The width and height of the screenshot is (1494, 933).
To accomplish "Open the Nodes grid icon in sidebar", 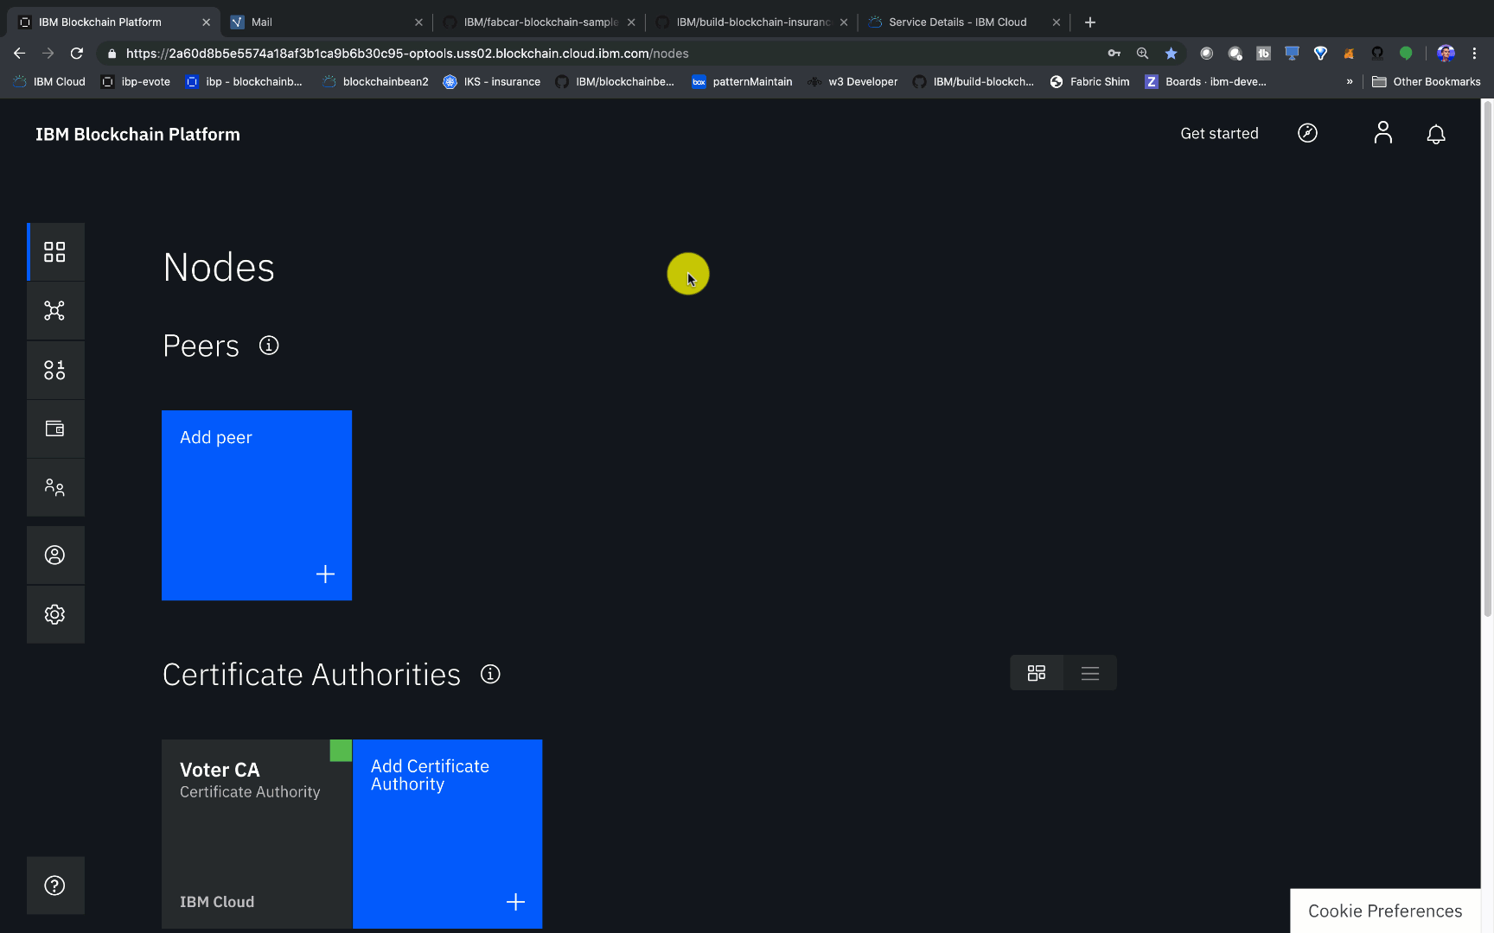I will pos(54,251).
